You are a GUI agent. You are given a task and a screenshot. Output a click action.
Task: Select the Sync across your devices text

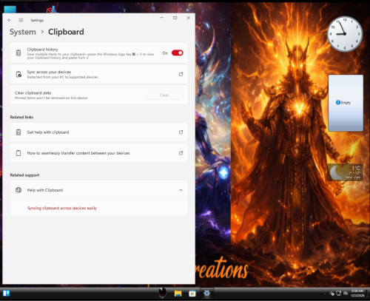49,72
